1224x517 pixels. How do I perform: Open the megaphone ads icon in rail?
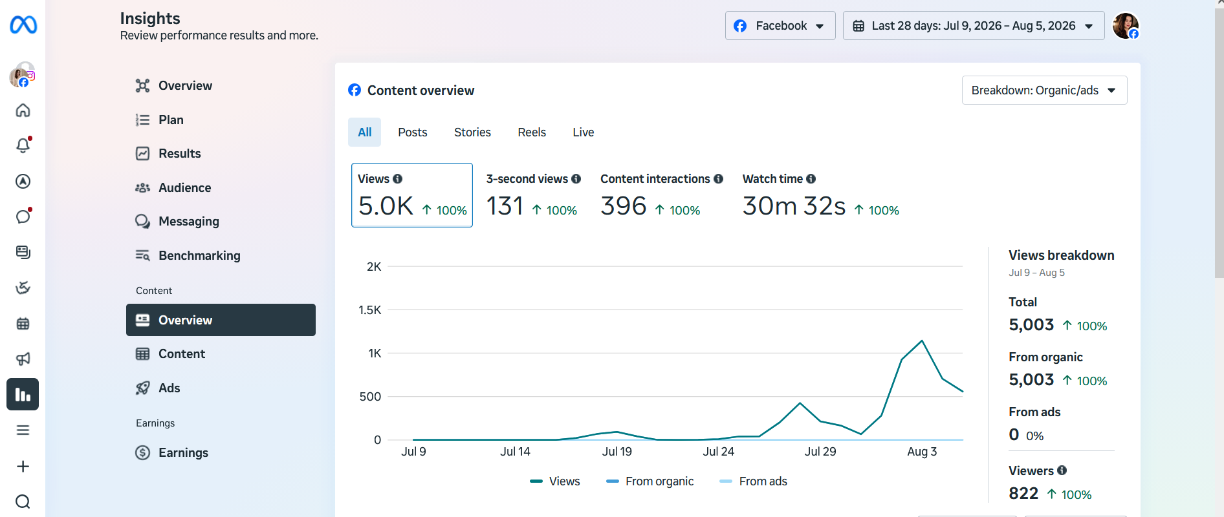pyautogui.click(x=23, y=359)
